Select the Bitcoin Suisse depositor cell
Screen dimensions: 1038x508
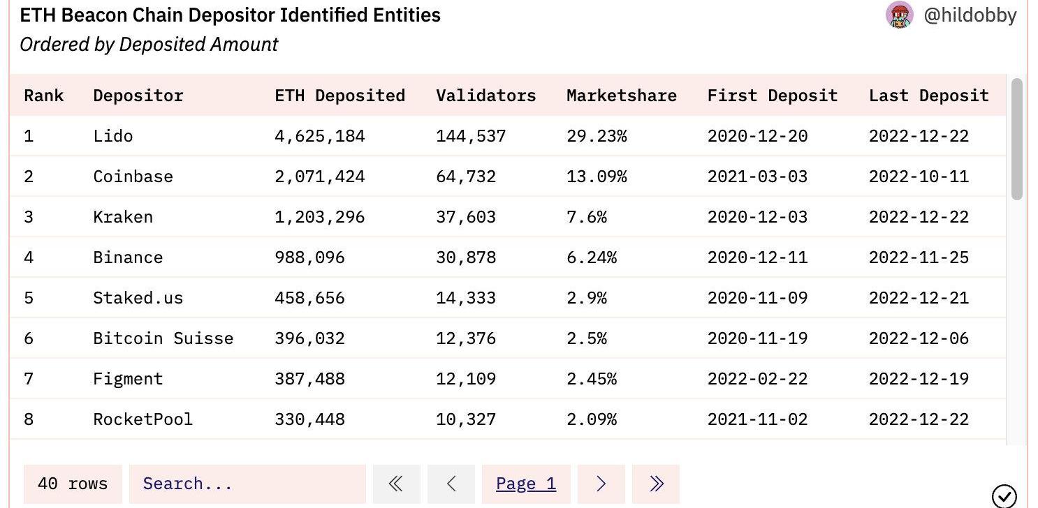(x=163, y=338)
